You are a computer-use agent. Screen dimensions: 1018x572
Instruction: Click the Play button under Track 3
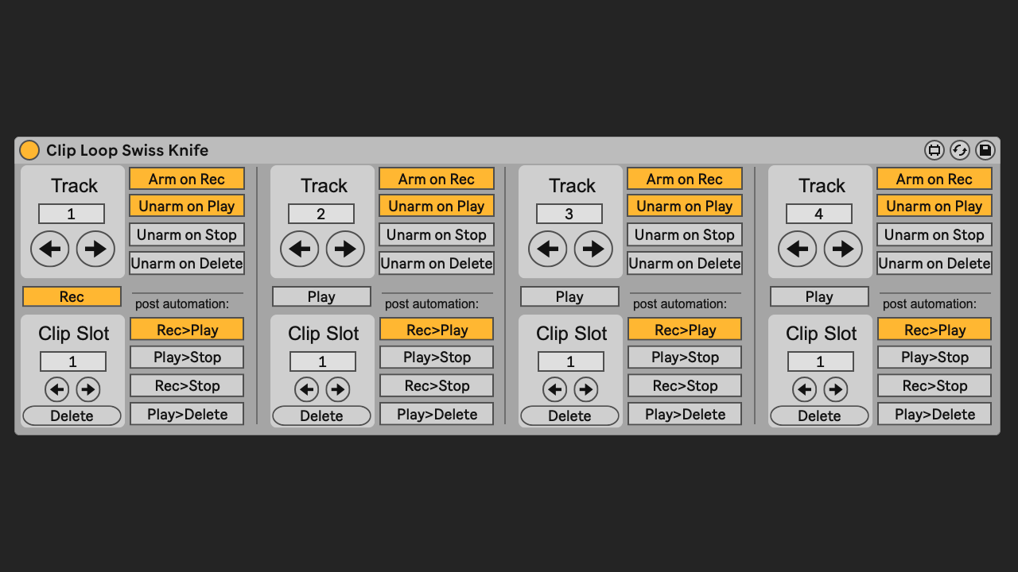[x=569, y=296]
